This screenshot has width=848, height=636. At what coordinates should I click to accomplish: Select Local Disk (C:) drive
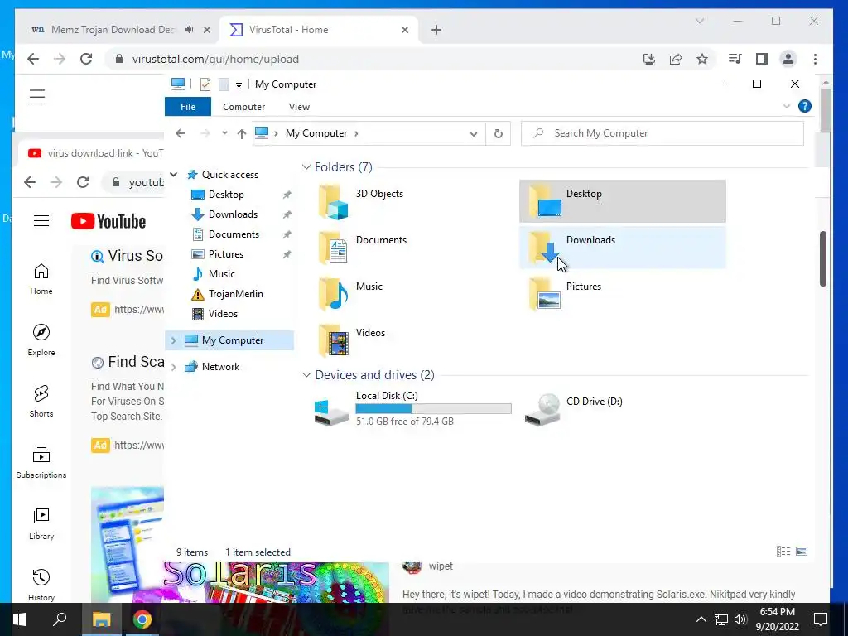pyautogui.click(x=412, y=408)
